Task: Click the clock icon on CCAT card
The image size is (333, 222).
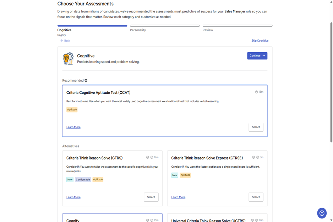Action: pyautogui.click(x=256, y=92)
